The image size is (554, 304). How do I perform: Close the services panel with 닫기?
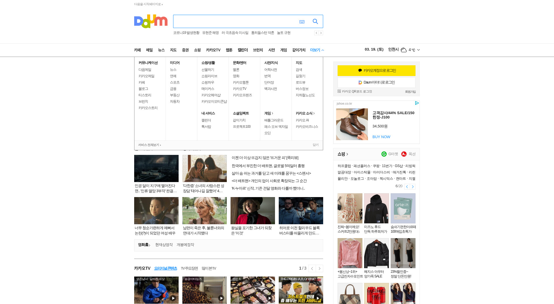[316, 145]
